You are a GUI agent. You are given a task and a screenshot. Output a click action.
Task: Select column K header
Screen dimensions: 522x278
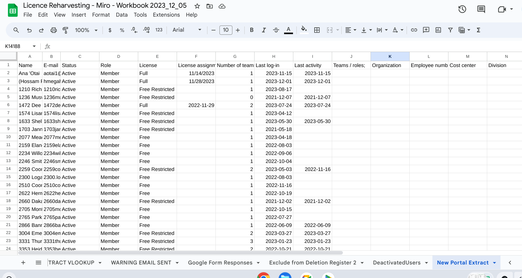click(390, 57)
